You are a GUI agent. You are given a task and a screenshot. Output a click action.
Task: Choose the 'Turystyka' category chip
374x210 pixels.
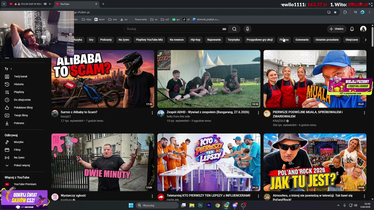click(234, 40)
